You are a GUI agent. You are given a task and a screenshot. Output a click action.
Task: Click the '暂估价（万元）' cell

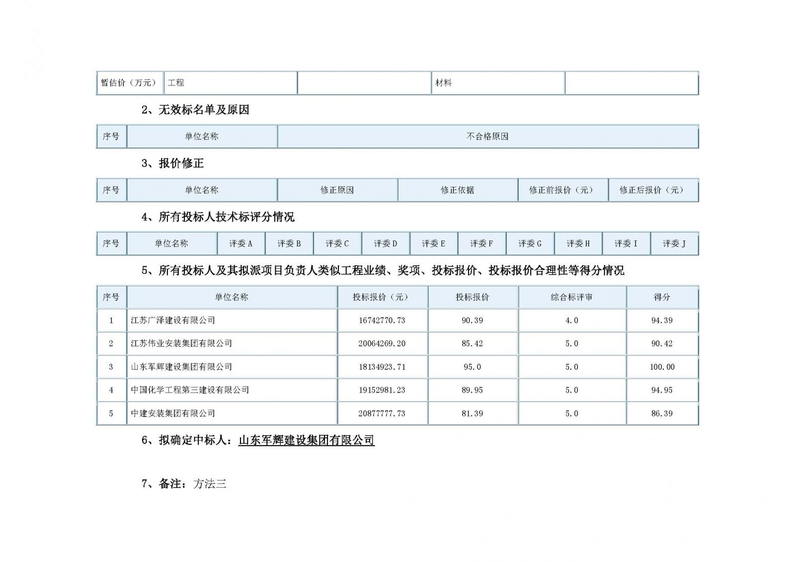[129, 83]
